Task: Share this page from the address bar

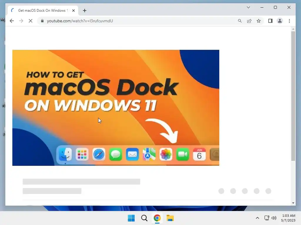Action: tap(249, 21)
